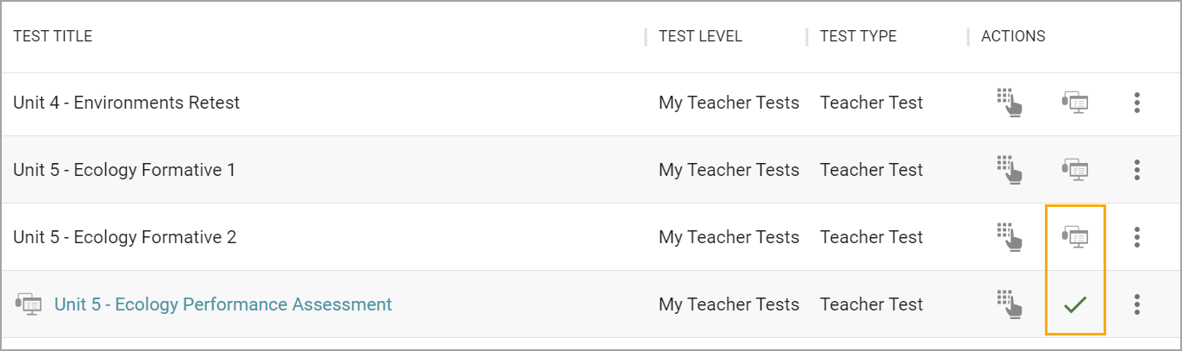Viewport: 1182px width, 351px height.
Task: Open the more options menu for Ecology Formative 1
Action: click(1137, 170)
